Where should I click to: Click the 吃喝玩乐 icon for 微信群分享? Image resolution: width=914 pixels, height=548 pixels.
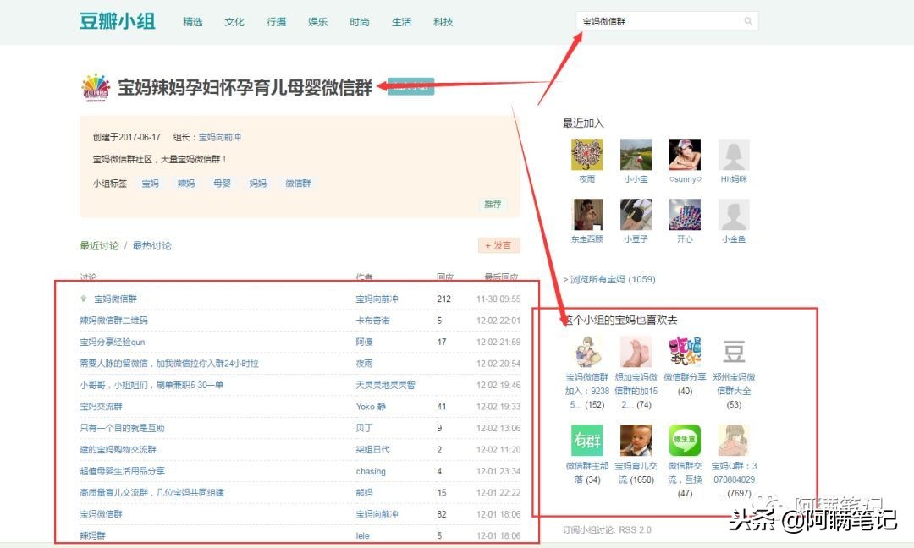pos(684,349)
